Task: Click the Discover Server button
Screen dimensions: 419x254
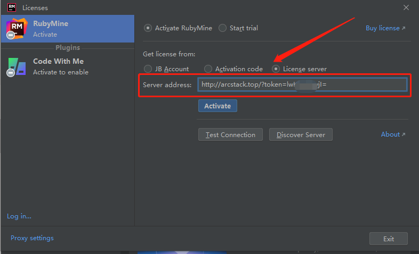Action: pos(301,135)
